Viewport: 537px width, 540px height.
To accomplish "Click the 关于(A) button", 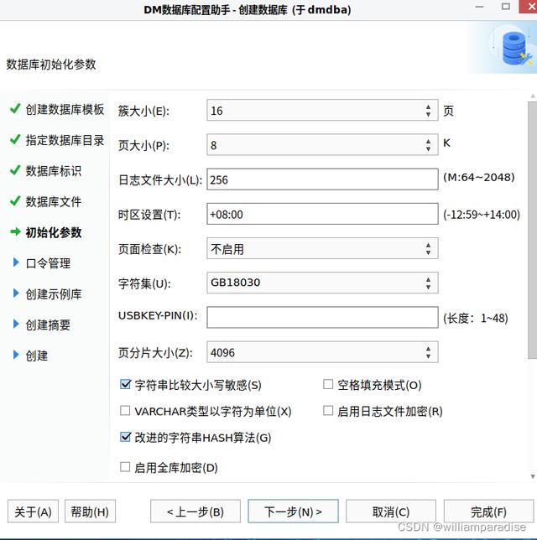I will pos(33,511).
